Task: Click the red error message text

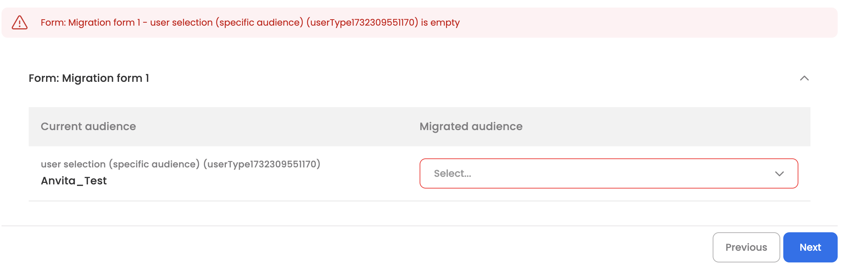Action: [x=249, y=23]
